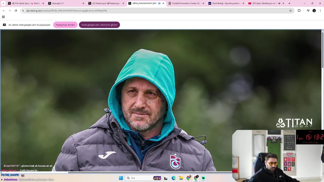Close the Trabzonspor tab
Image resolution: width=324 pixels, height=182 pixels.
pos(123,3)
